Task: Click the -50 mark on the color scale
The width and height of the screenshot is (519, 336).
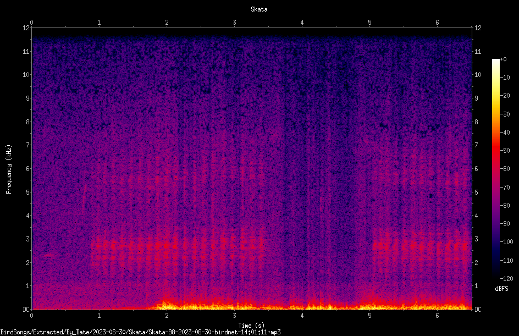Action: coord(505,150)
